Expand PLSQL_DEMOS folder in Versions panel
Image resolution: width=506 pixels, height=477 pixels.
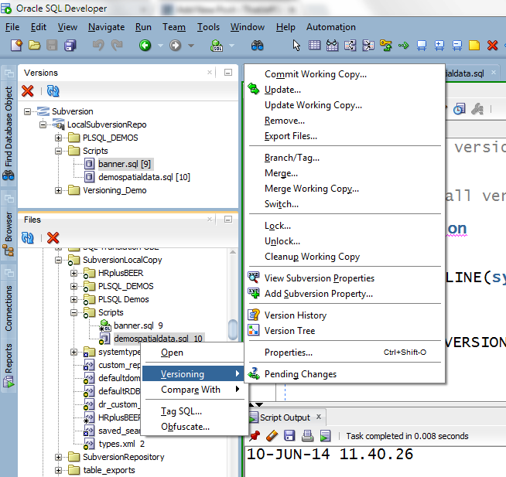tap(58, 138)
